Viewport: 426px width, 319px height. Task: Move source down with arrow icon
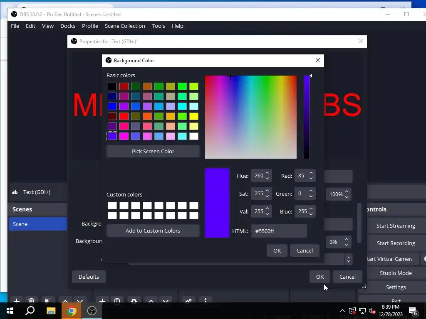(166, 301)
